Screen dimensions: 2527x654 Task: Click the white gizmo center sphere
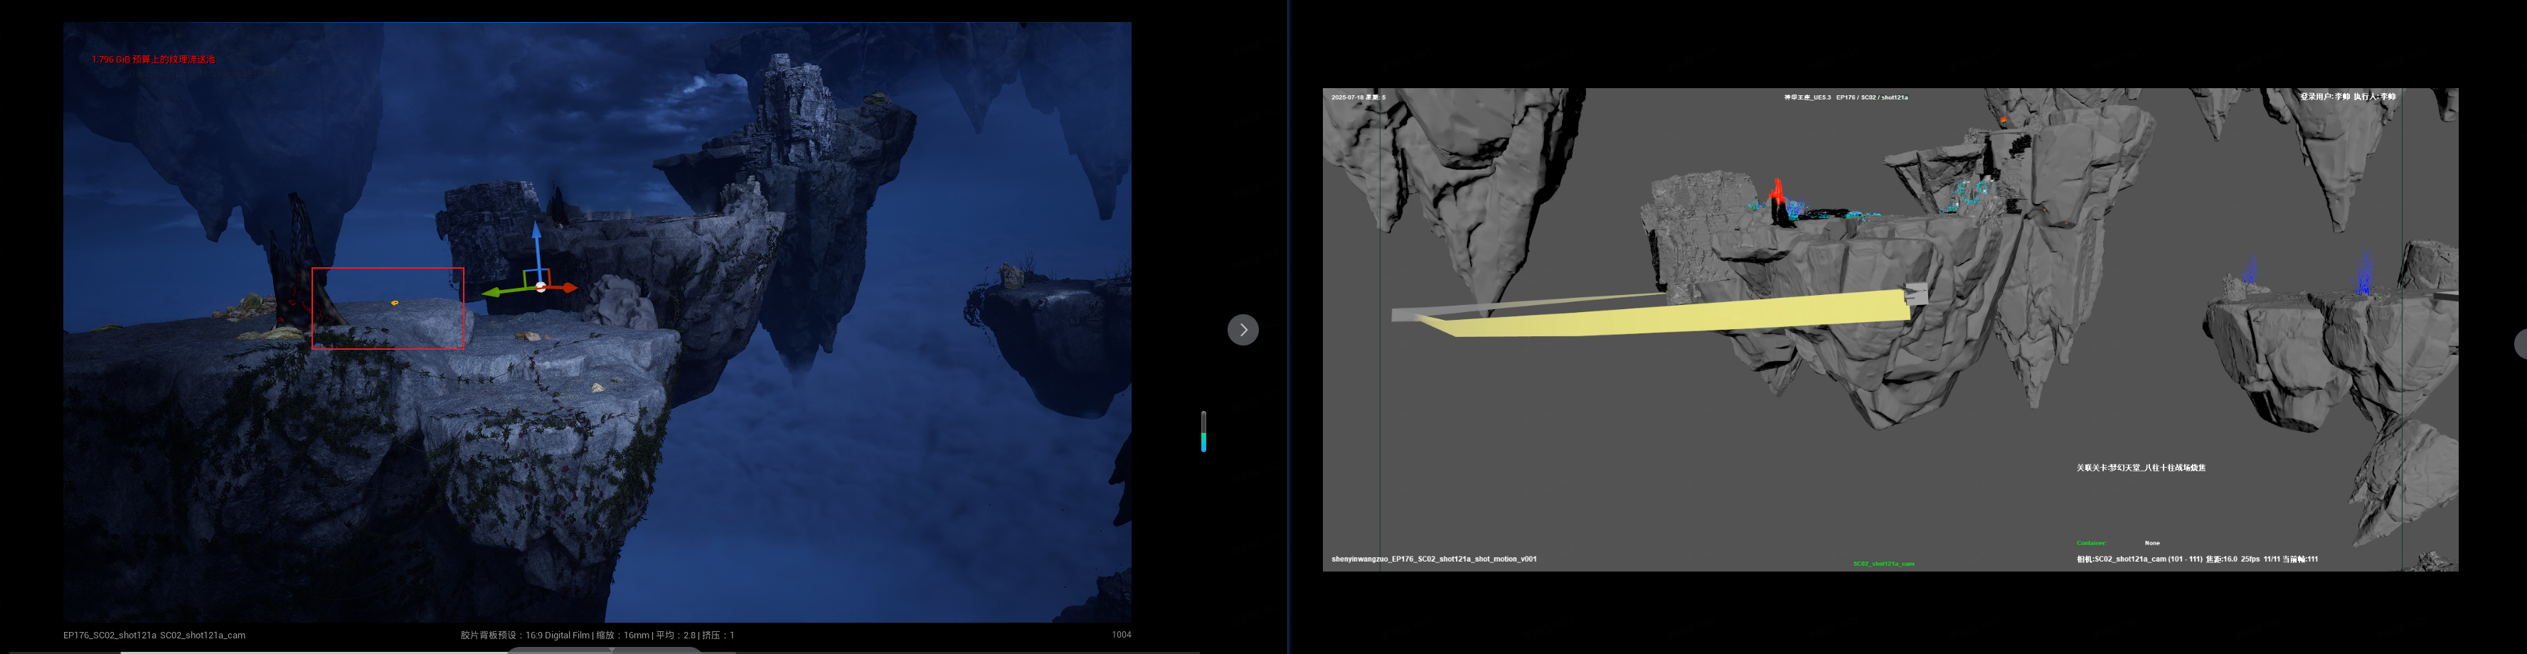click(541, 287)
